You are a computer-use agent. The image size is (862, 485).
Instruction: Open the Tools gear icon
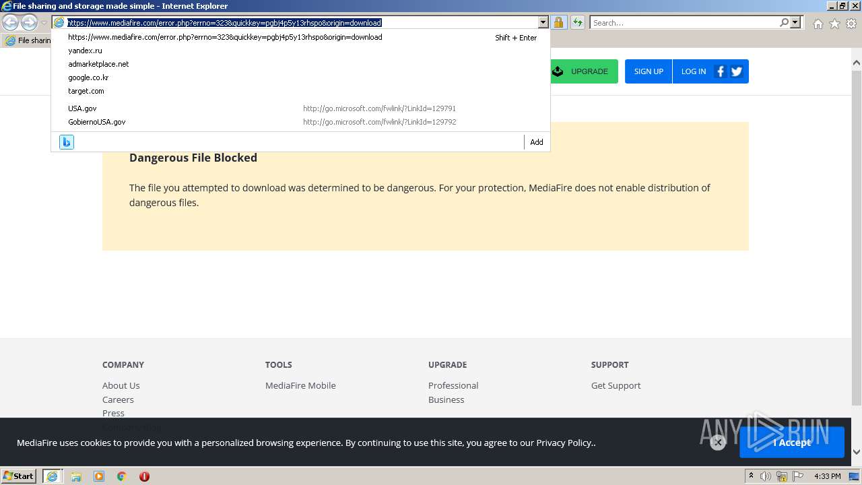point(851,24)
